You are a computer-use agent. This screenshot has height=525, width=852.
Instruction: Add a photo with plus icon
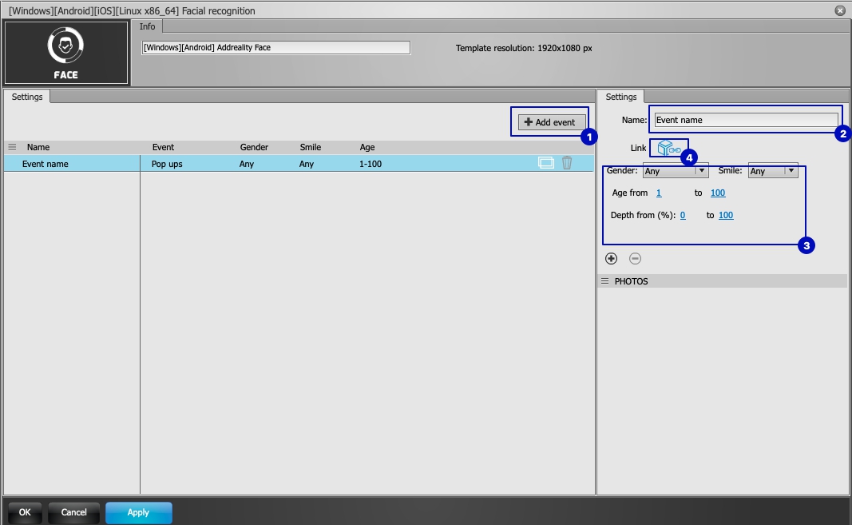(x=612, y=258)
